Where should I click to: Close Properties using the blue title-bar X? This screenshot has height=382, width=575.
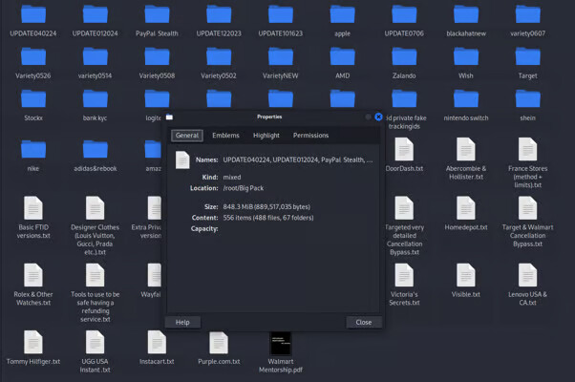pos(378,117)
